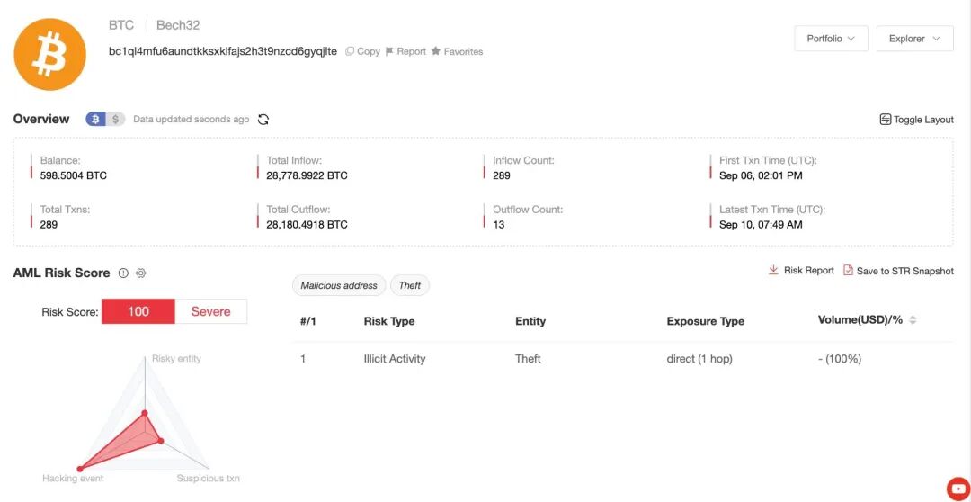Click the YouTube icon in corner
This screenshot has height=502, width=971.
958,488
